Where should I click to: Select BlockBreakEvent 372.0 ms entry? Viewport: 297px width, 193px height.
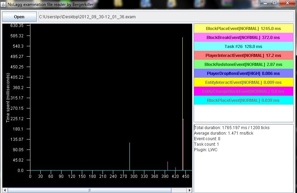(x=243, y=38)
